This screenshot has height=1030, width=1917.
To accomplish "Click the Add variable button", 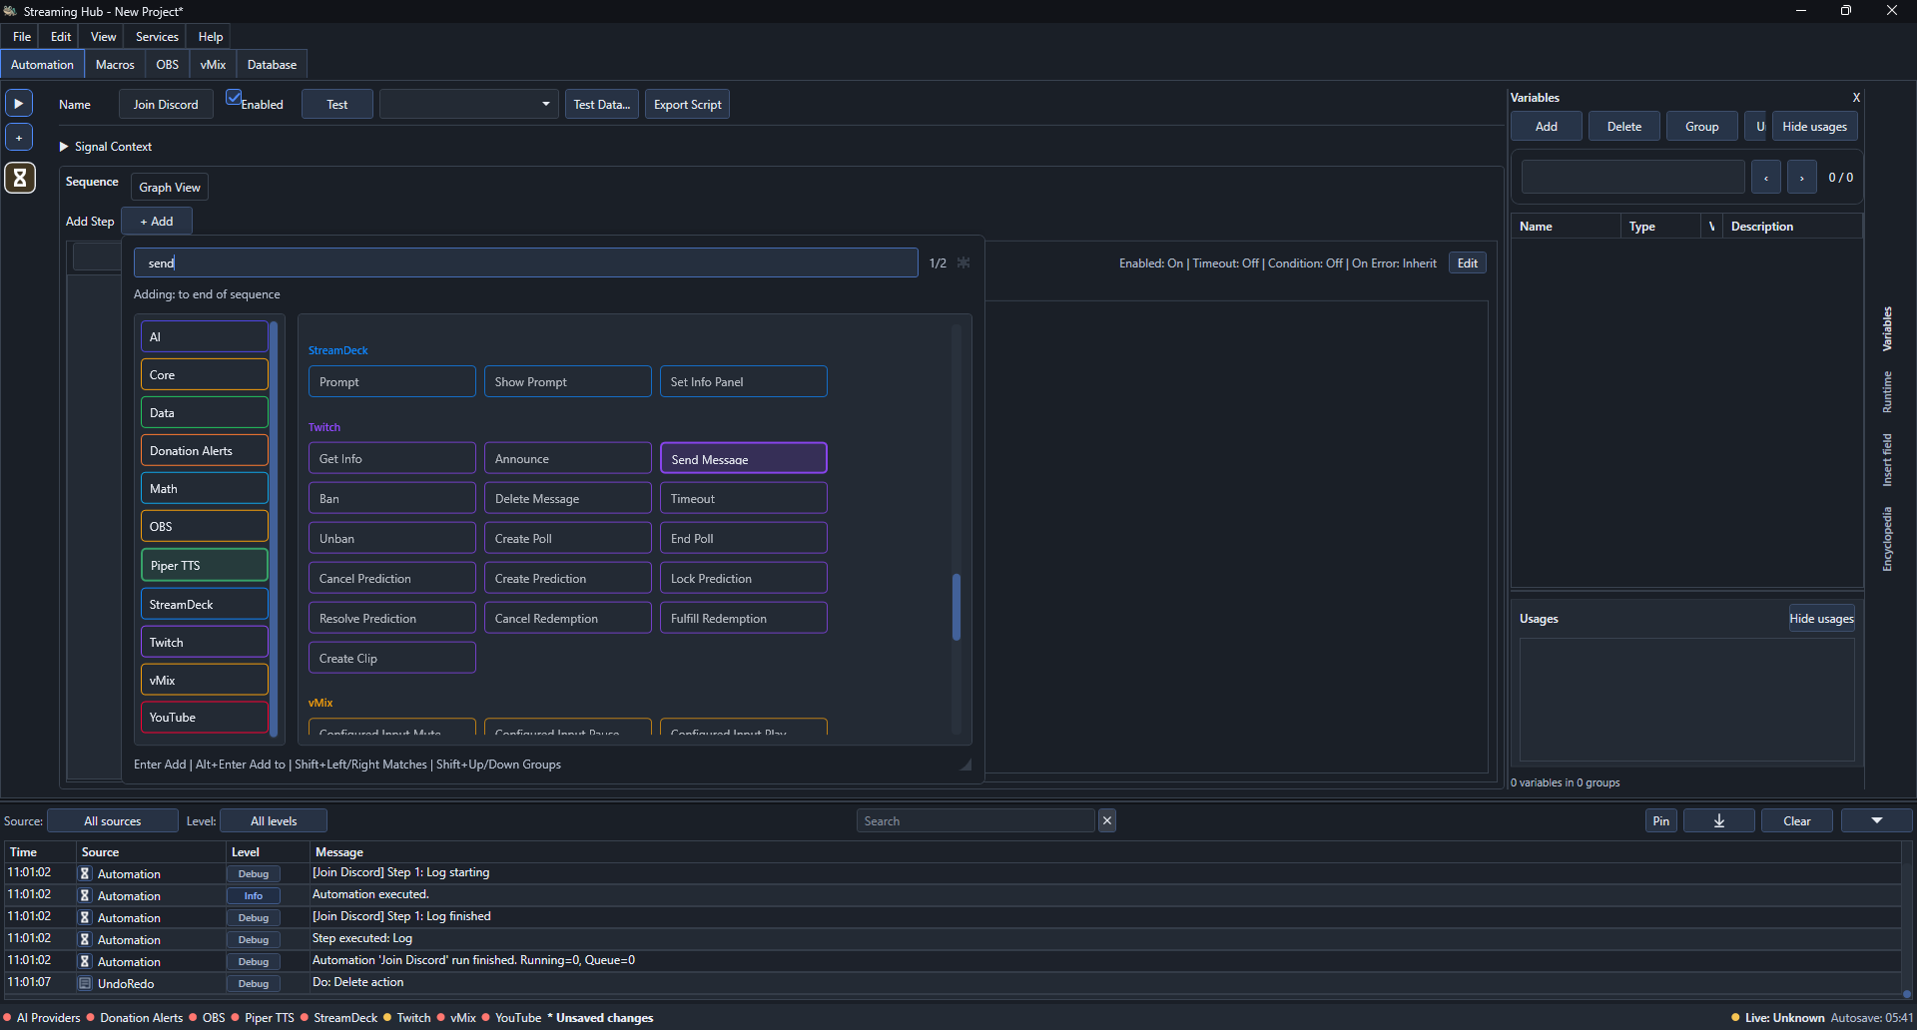I will [1547, 127].
